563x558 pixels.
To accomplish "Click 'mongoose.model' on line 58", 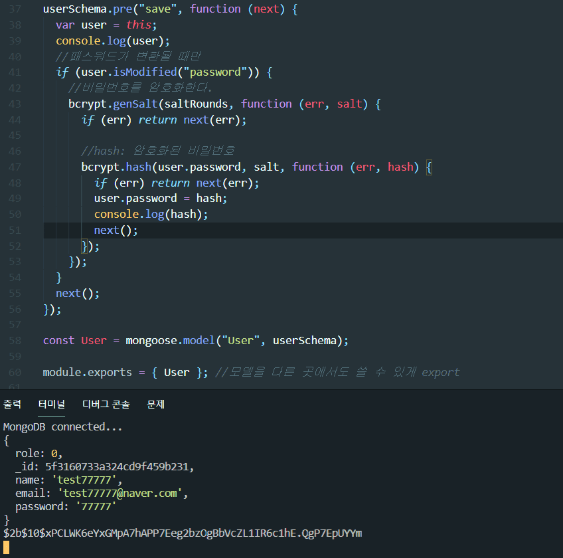I will [x=170, y=341].
